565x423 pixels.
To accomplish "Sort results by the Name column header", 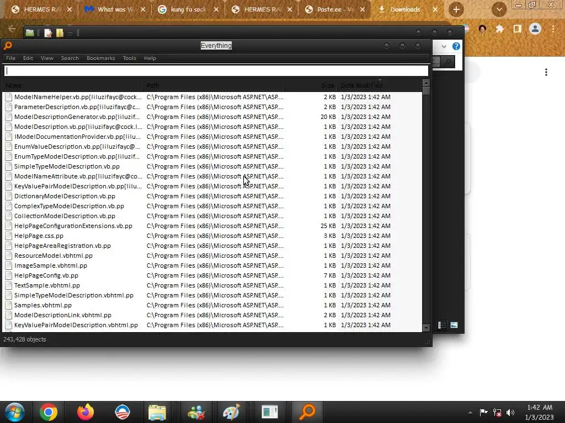I will pyautogui.click(x=72, y=85).
